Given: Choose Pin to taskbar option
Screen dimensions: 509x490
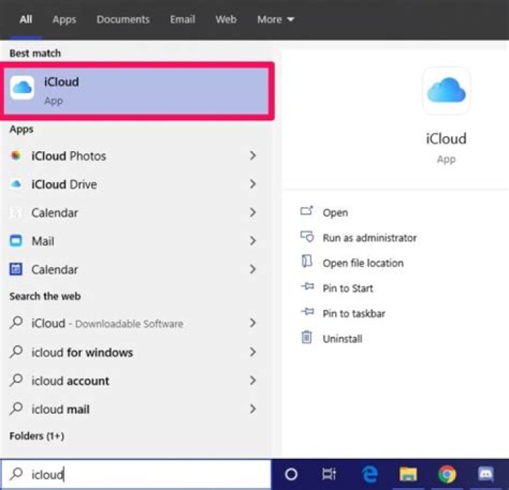Looking at the screenshot, I should click(x=353, y=313).
